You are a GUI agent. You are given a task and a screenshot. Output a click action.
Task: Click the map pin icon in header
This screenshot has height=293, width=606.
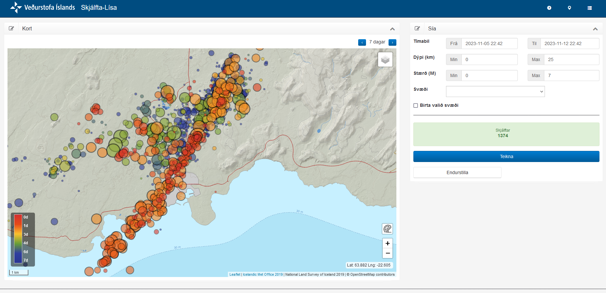click(569, 8)
